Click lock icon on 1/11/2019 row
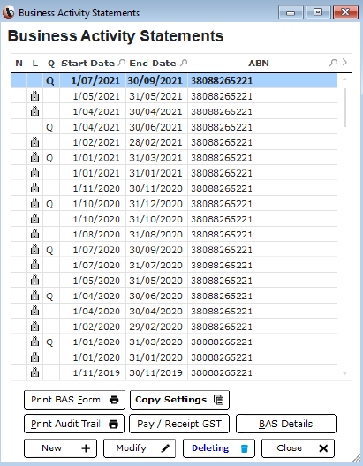The height and width of the screenshot is (466, 363). tap(34, 372)
